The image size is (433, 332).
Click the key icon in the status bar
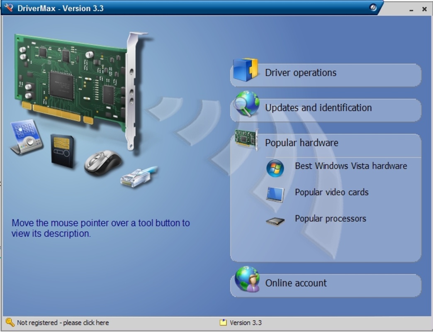click(9, 322)
